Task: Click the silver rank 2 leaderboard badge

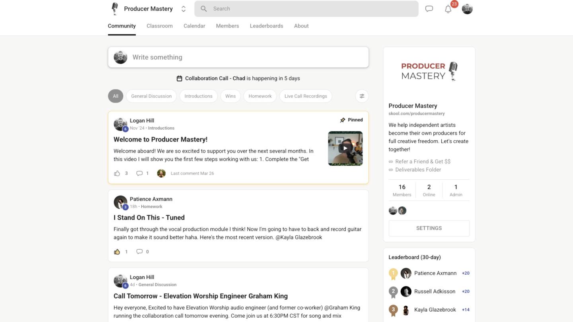Action: click(x=393, y=292)
